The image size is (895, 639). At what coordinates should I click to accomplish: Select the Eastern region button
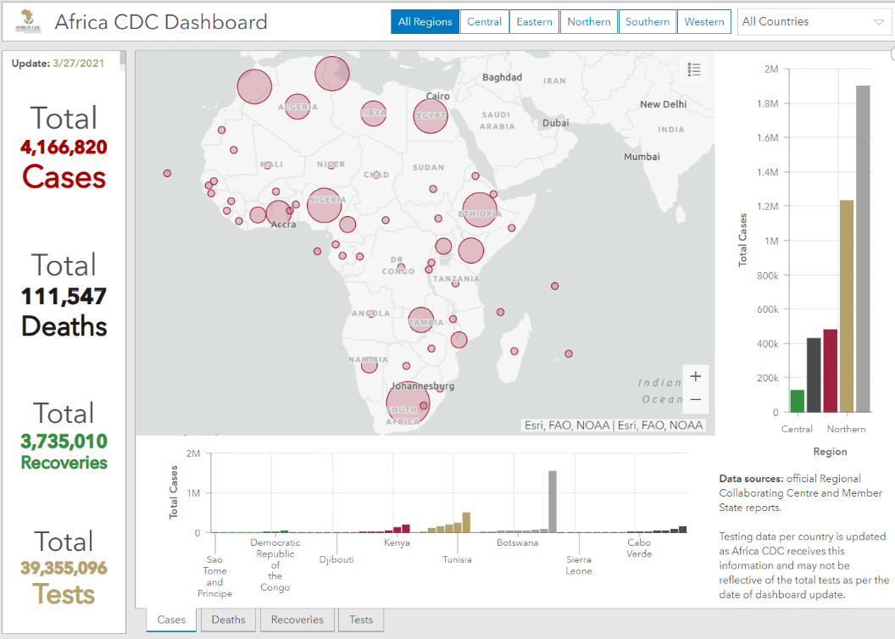click(535, 22)
